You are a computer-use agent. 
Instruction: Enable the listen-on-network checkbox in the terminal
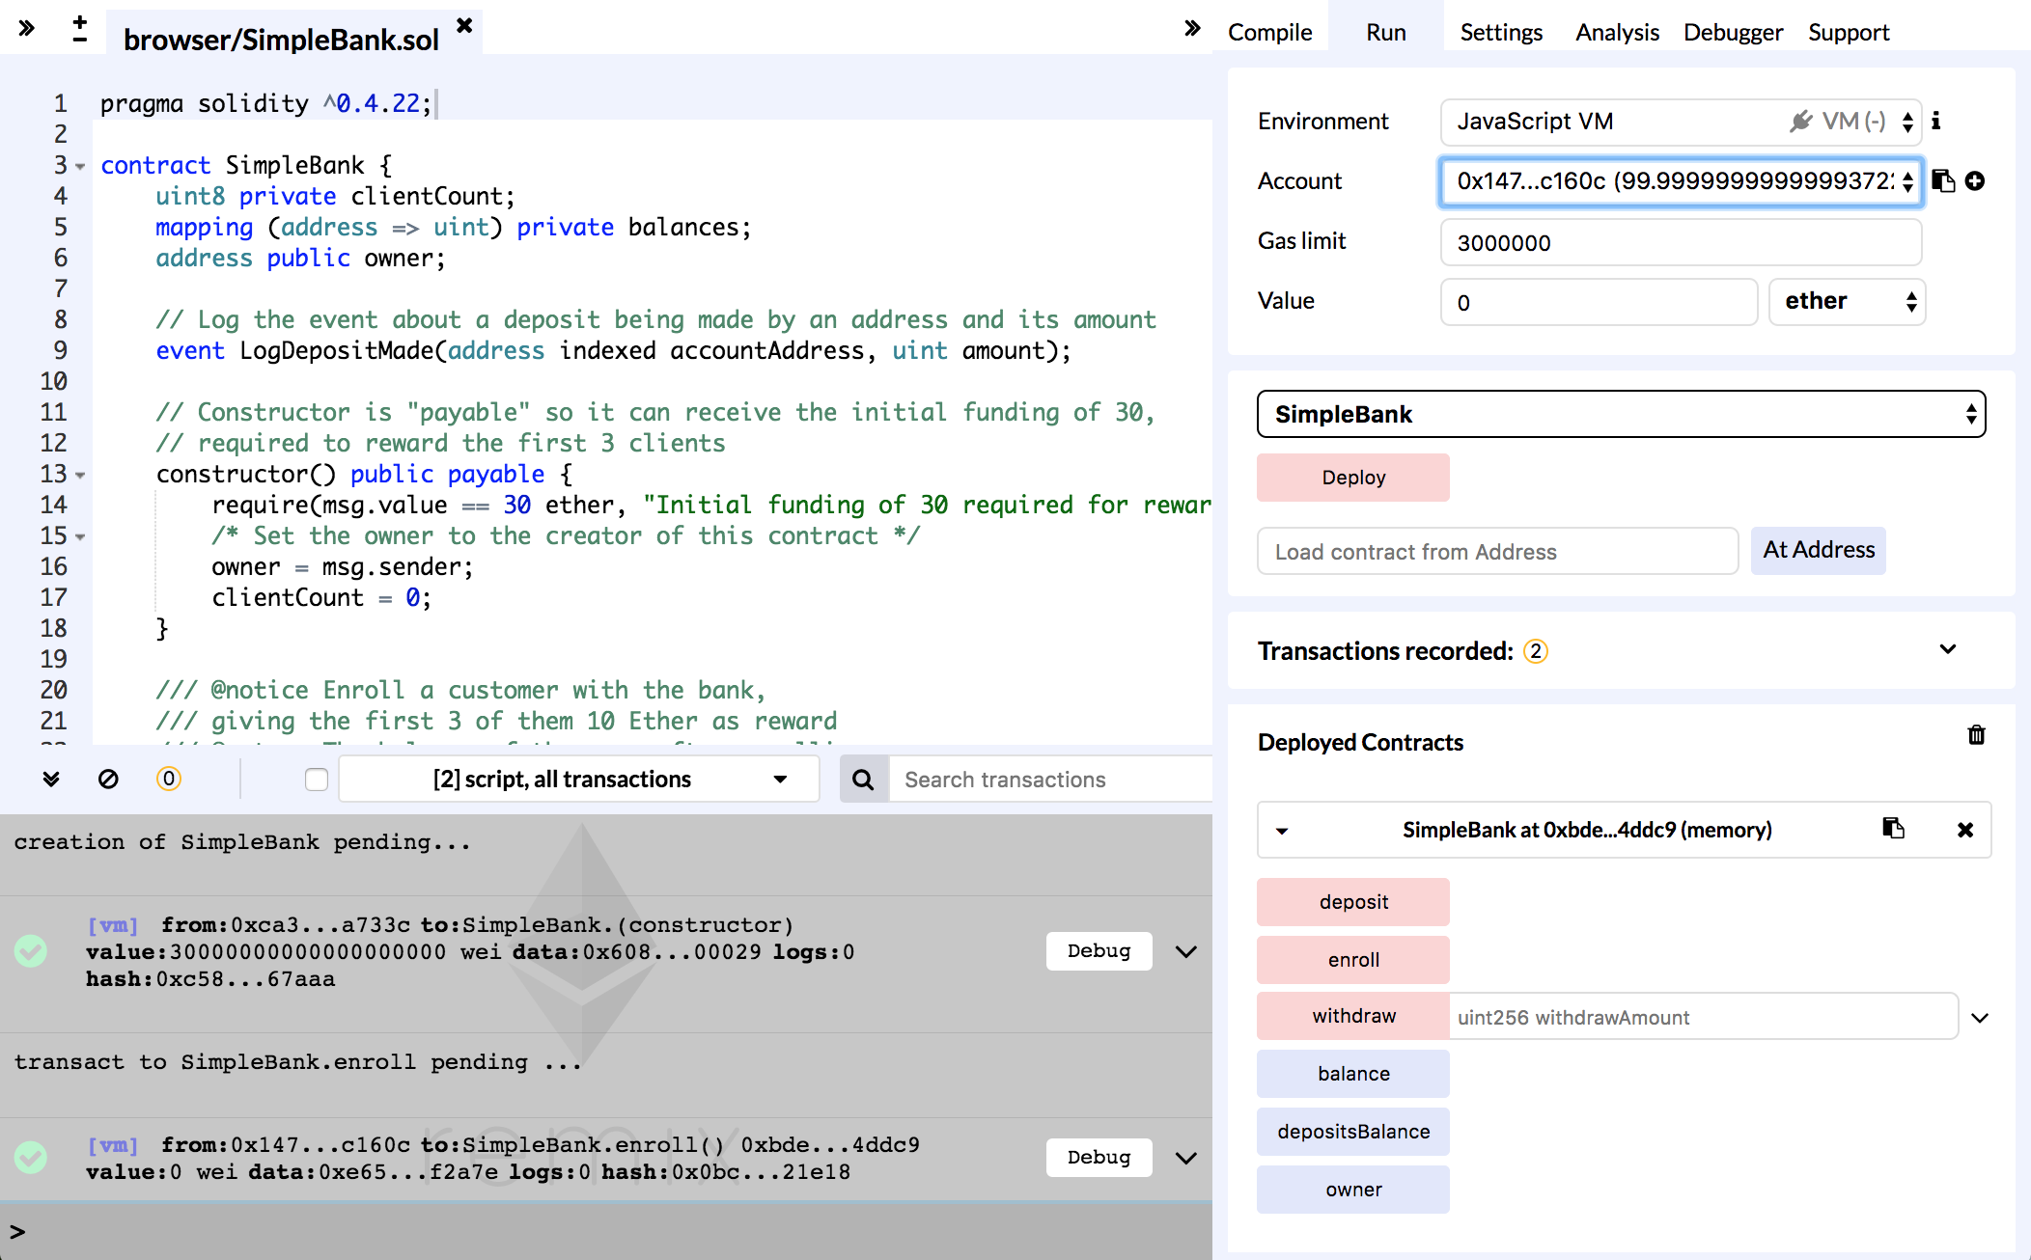pos(316,779)
